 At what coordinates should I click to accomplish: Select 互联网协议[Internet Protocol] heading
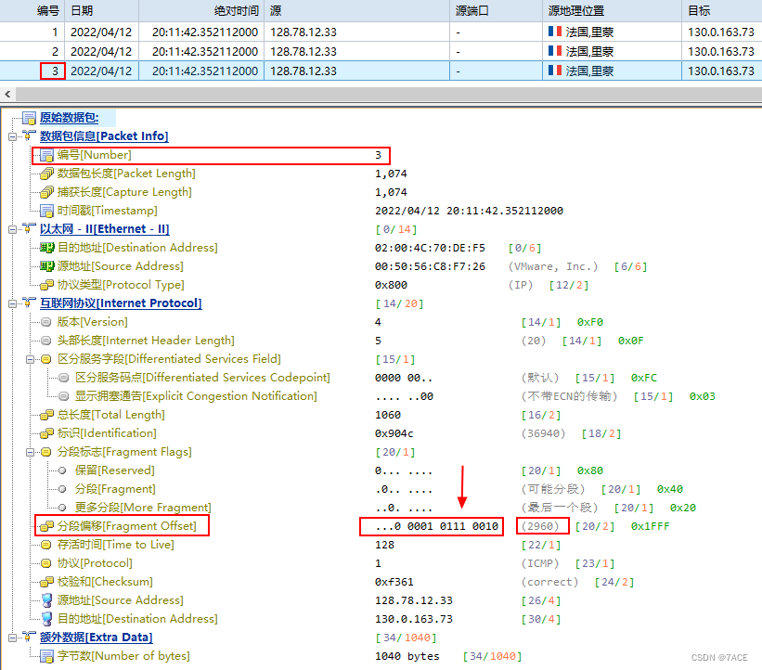pos(121,303)
